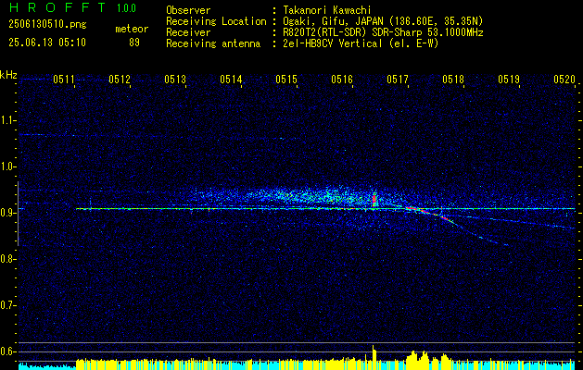Click the 'Receiving Location' field label

[216, 21]
